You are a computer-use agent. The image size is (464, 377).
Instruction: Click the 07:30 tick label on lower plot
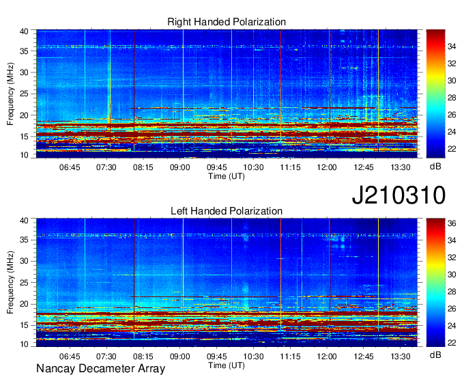coord(106,357)
